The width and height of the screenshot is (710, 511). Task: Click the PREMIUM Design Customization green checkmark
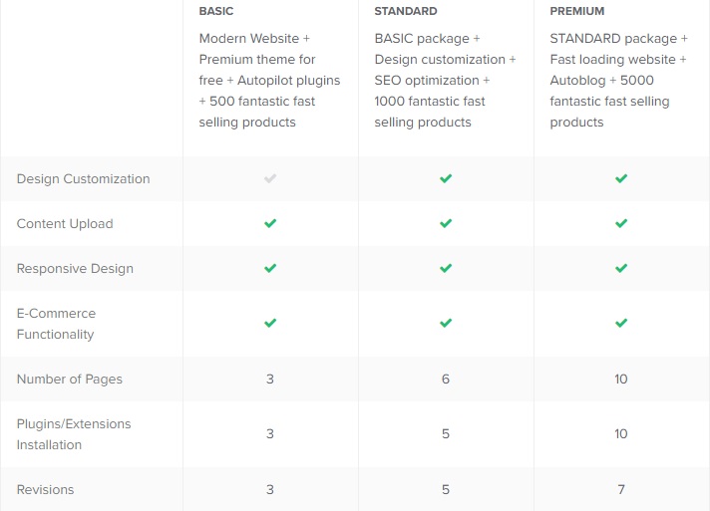click(621, 179)
